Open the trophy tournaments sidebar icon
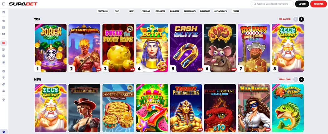The width and height of the screenshot is (328, 134). point(3,78)
